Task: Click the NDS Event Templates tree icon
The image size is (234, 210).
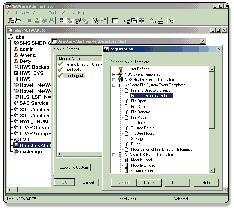Action: click(120, 74)
